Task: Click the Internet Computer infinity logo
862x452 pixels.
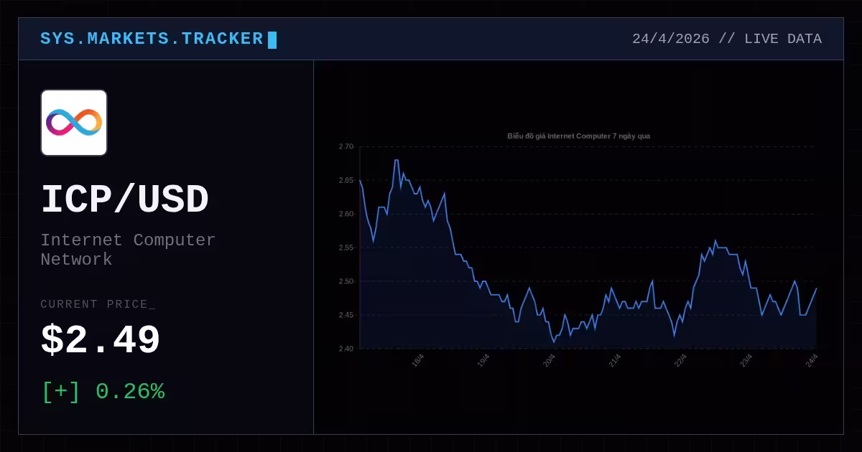Action: point(74,123)
